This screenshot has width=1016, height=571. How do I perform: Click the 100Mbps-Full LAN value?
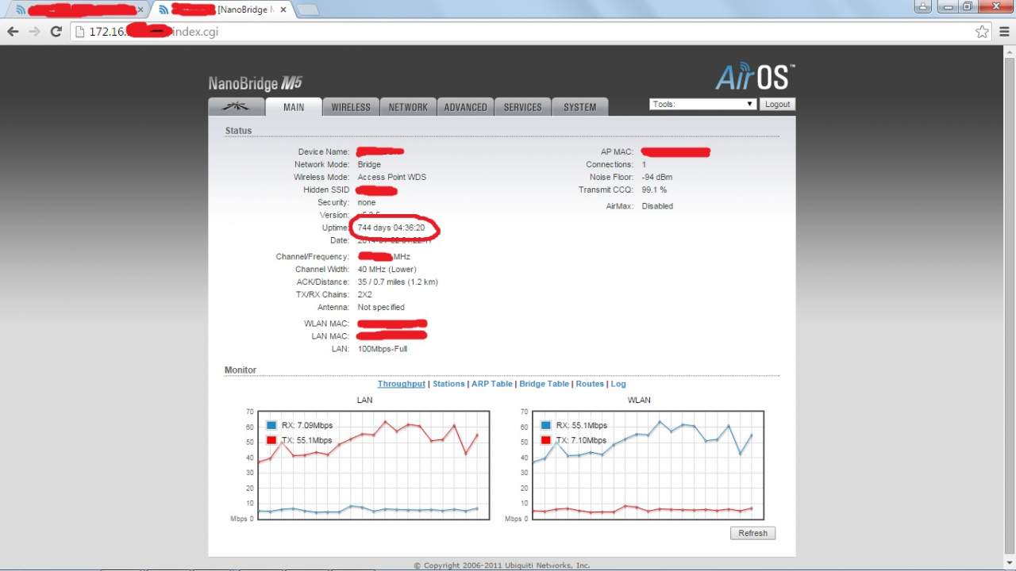coord(383,349)
